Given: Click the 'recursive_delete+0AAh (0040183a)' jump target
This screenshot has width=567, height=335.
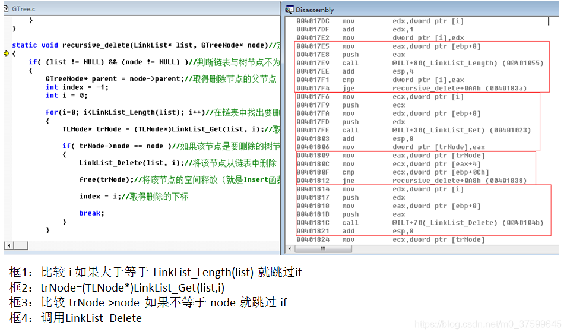Looking at the screenshot, I should [460, 89].
